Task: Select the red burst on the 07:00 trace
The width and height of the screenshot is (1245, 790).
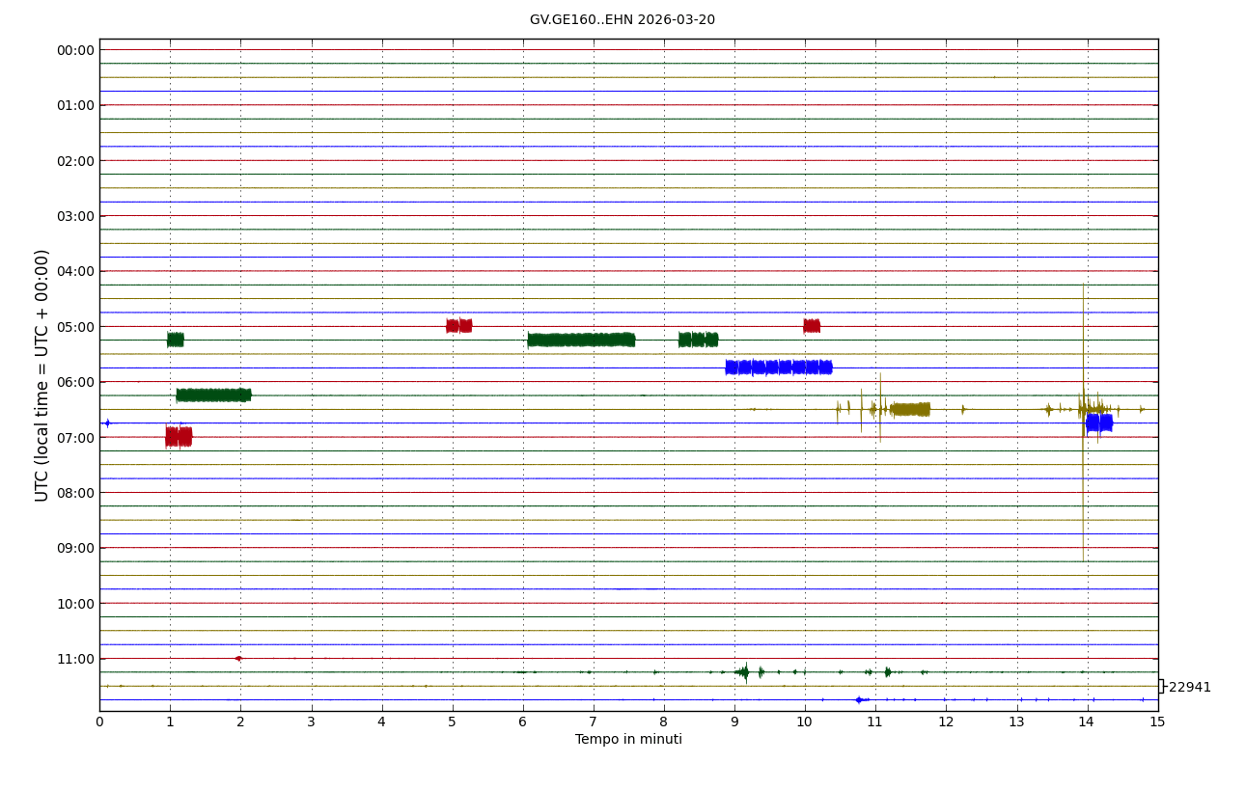Action: [x=179, y=437]
